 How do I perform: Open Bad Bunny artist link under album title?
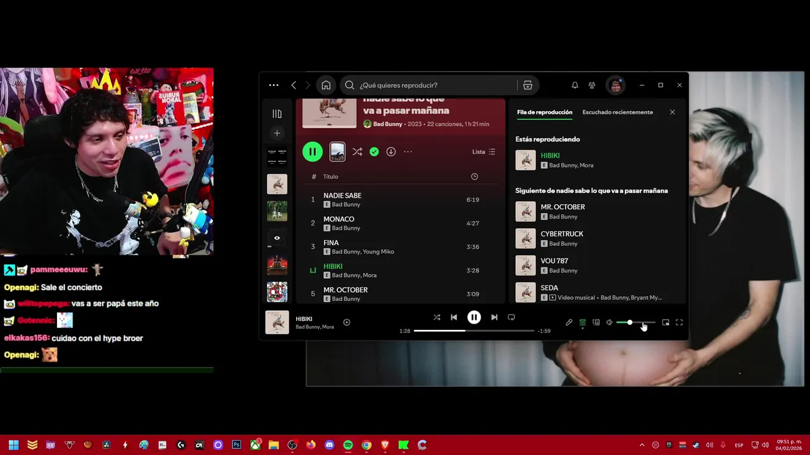pyautogui.click(x=387, y=124)
